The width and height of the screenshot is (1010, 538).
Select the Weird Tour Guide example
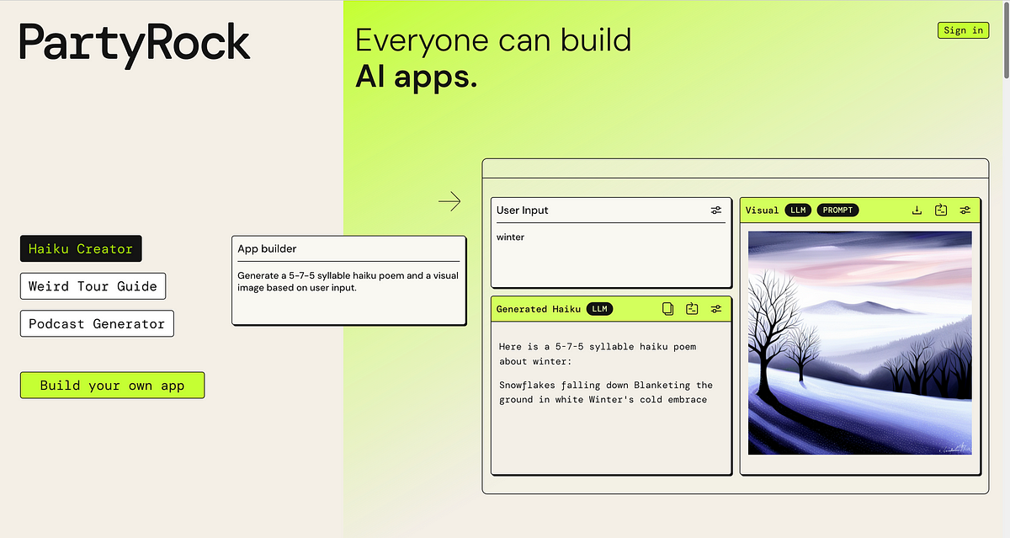93,286
